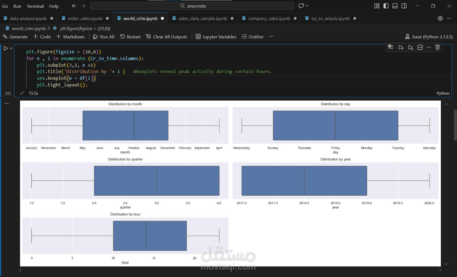Switch to the try_to_anlysis.ipynb tab

click(330, 18)
